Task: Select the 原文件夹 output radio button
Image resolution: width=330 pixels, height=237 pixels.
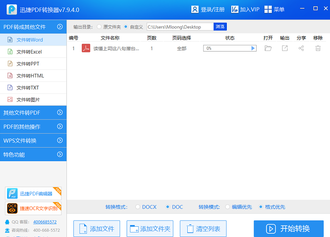Action: pyautogui.click(x=99, y=27)
